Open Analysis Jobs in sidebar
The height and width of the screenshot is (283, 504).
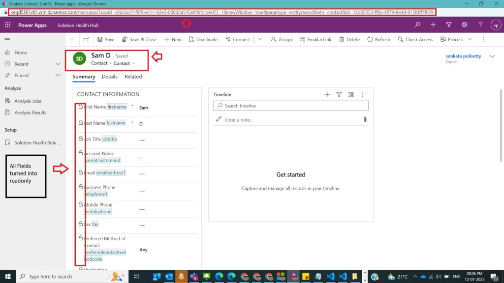[x=28, y=101]
